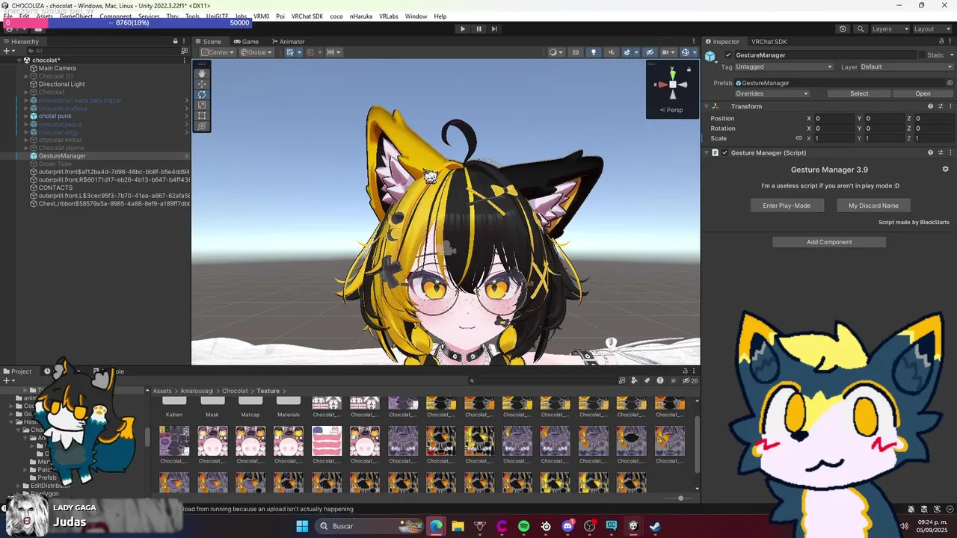Viewport: 957px width, 538px height.
Task: Open the Window menu
Action: point(416,16)
